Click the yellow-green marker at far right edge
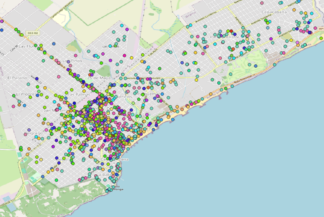This screenshot has height=217, width=324. pyautogui.click(x=321, y=38)
